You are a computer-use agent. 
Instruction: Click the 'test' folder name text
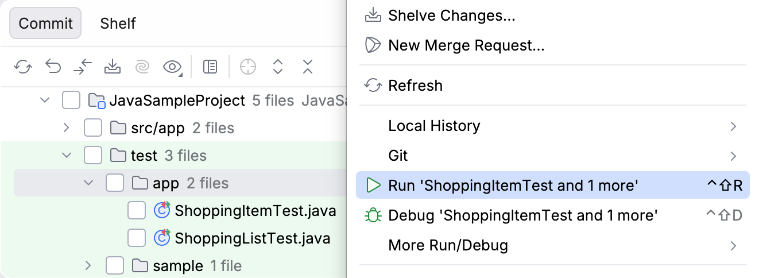[144, 156]
